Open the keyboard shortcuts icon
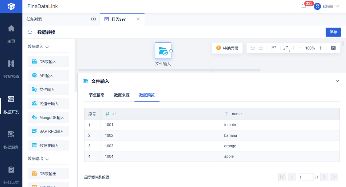This screenshot has width=346, height=187. click(333, 48)
